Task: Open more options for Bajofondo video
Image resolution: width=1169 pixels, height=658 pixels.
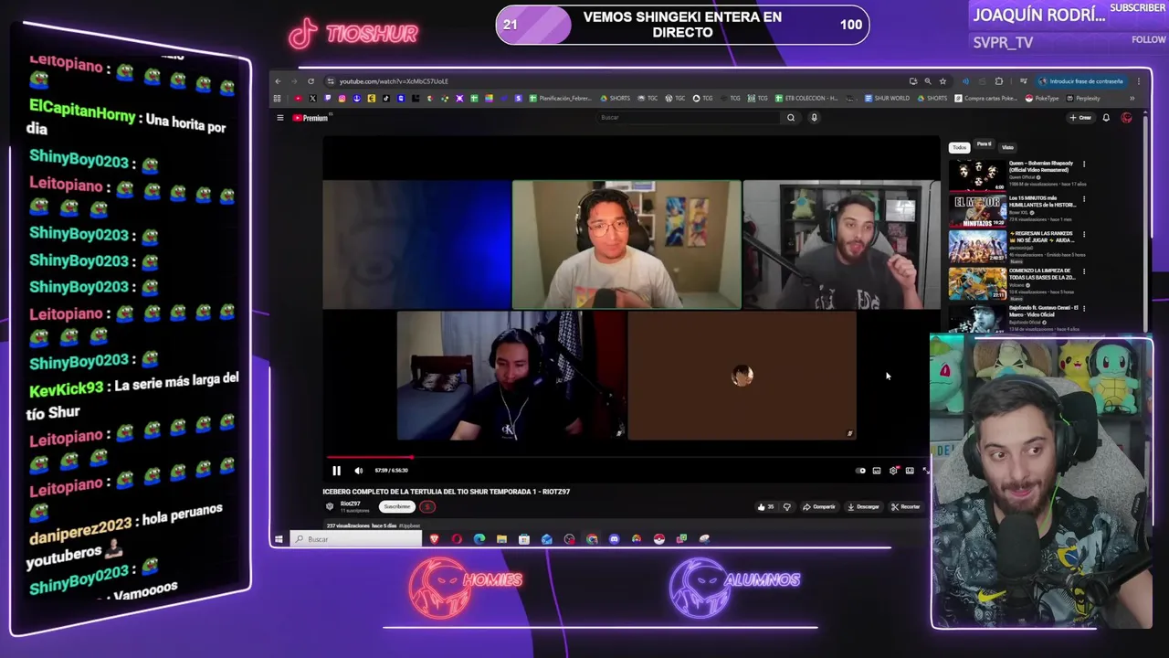Action: 1084,307
